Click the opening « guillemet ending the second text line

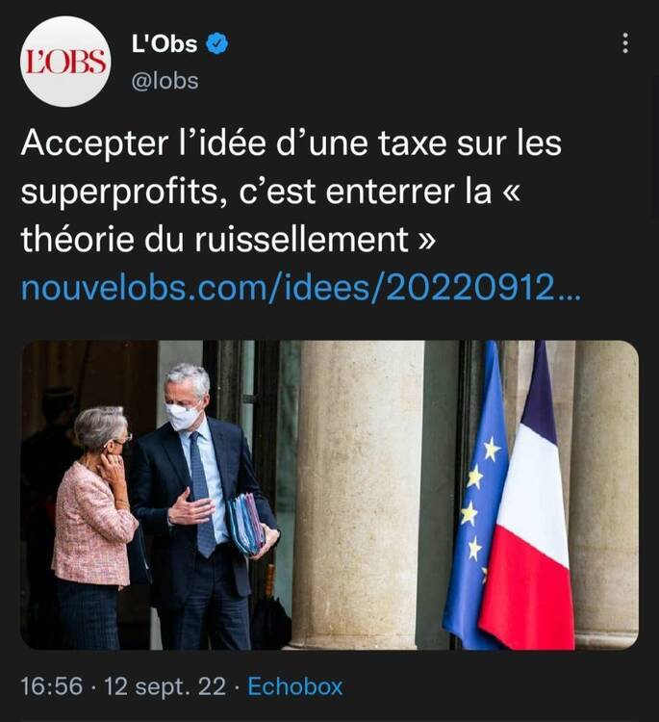pyautogui.click(x=510, y=192)
